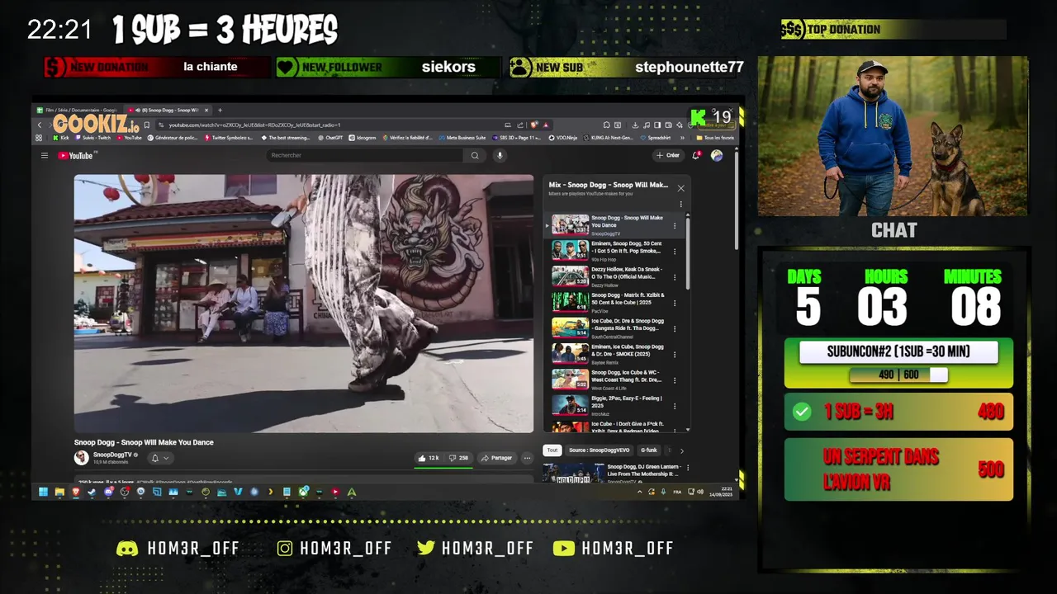Open the Ideogram bookmark
1057x594 pixels.
[x=363, y=138]
